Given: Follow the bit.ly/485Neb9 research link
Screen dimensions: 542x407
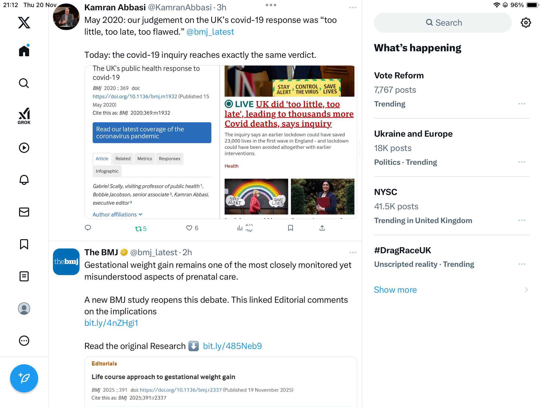Looking at the screenshot, I should tap(232, 346).
